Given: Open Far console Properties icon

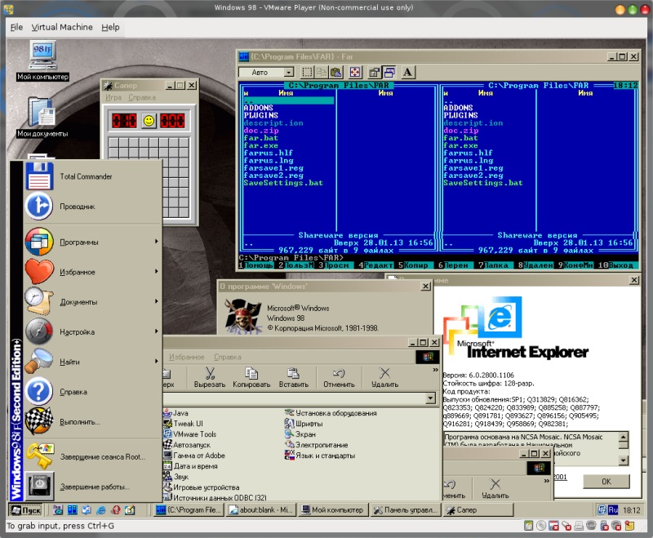Looking at the screenshot, I should 374,73.
